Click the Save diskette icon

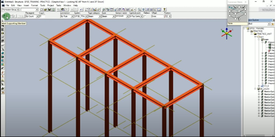click(x=49, y=9)
